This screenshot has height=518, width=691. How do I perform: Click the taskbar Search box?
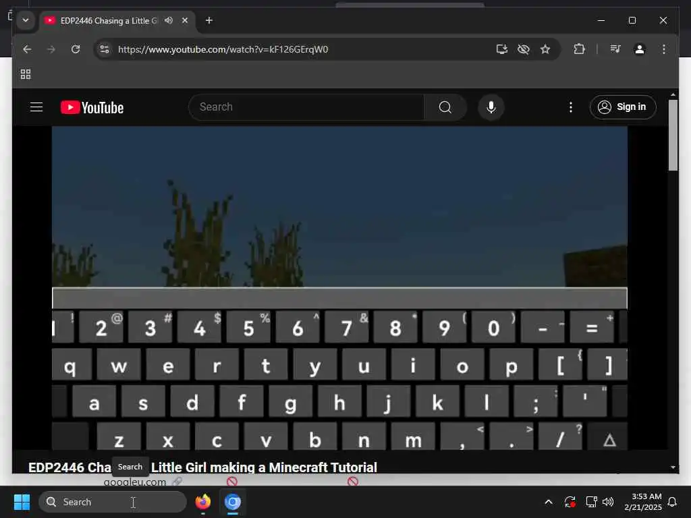point(113,502)
